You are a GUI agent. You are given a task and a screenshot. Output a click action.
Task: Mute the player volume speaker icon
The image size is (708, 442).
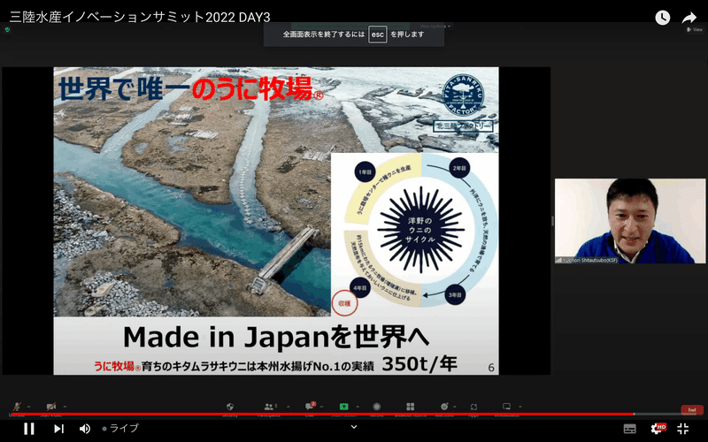pos(85,429)
